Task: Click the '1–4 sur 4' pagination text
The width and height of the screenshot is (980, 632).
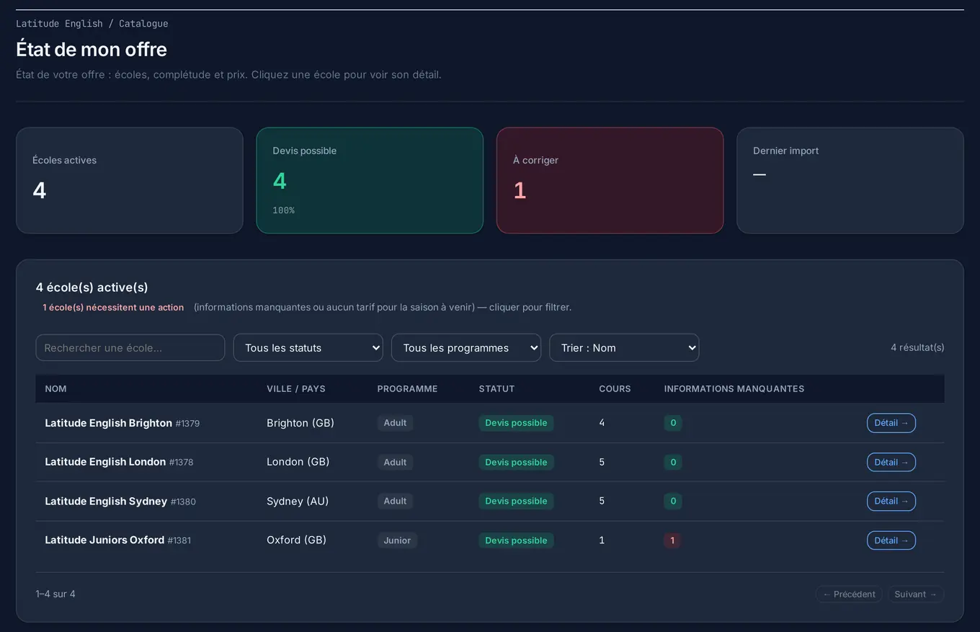Action: pos(55,595)
